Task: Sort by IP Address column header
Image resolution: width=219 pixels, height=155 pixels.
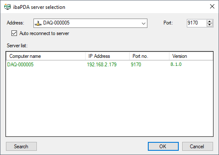Action: coord(107,56)
